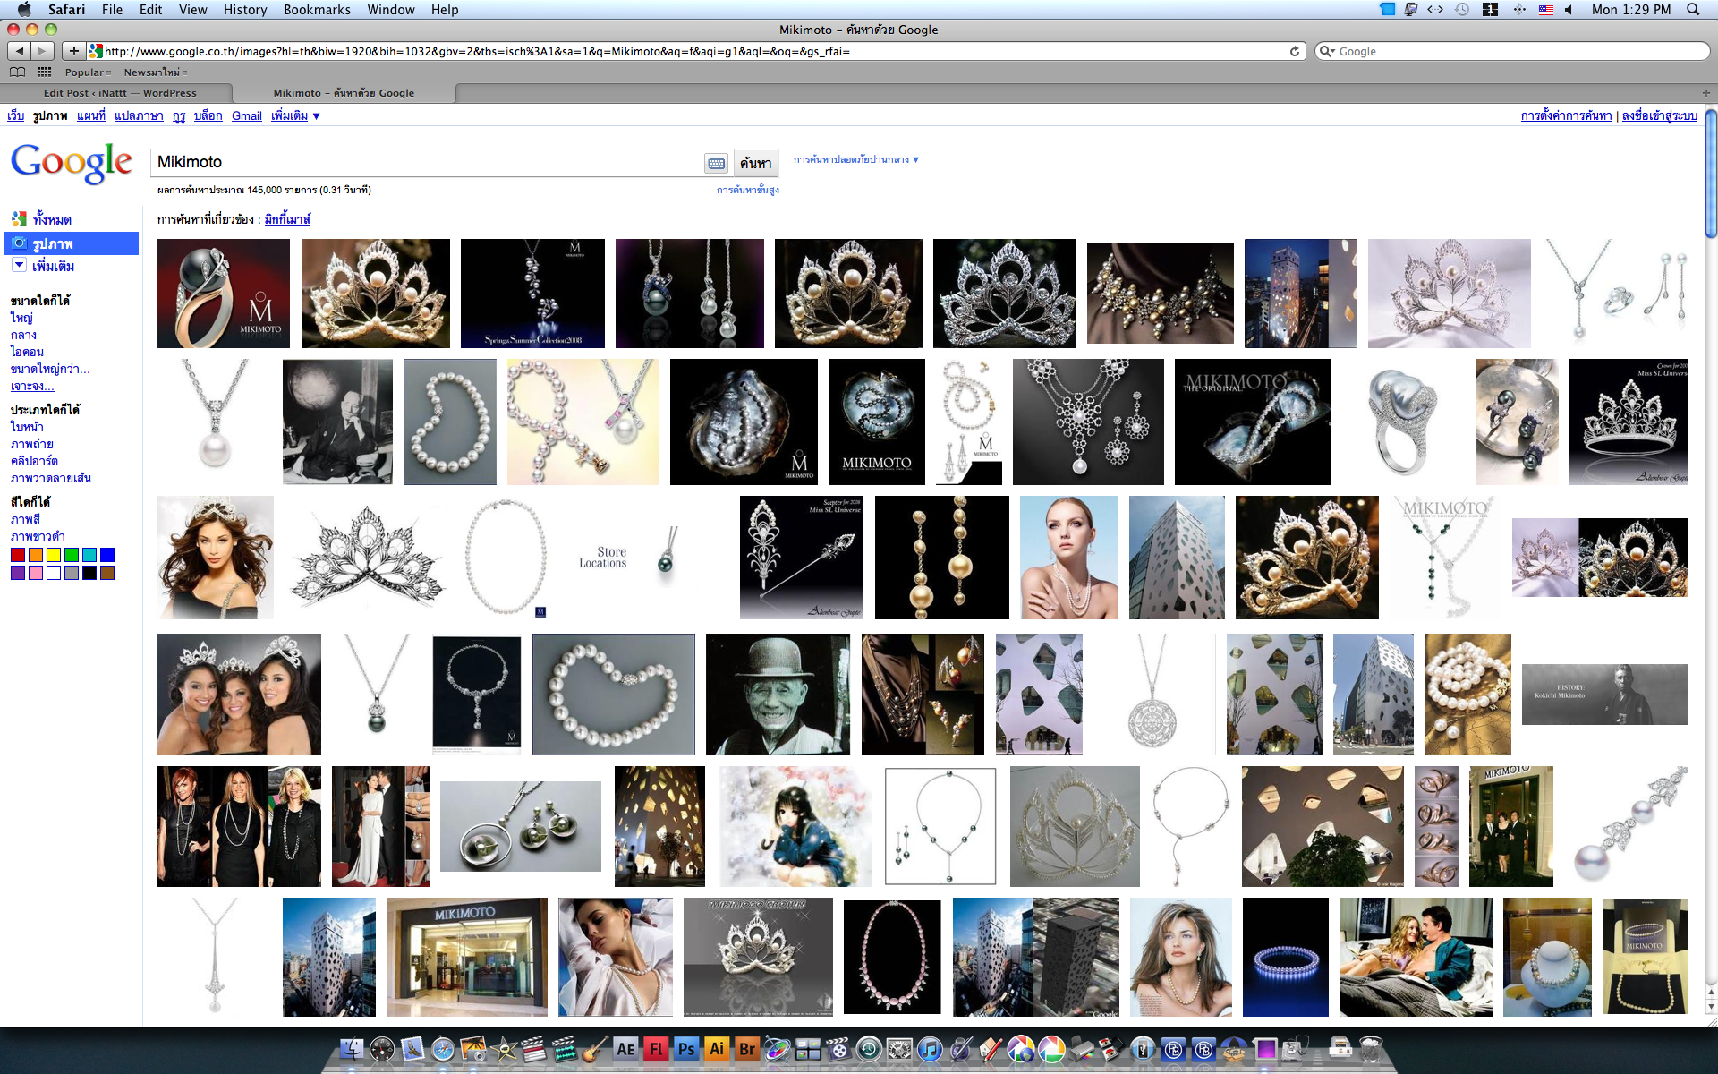
Task: Pick the red color swatch filter
Action: (x=18, y=555)
